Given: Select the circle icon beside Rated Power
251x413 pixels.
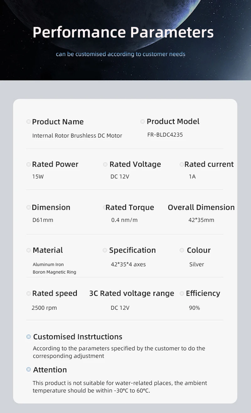Looking at the screenshot, I should point(29,164).
